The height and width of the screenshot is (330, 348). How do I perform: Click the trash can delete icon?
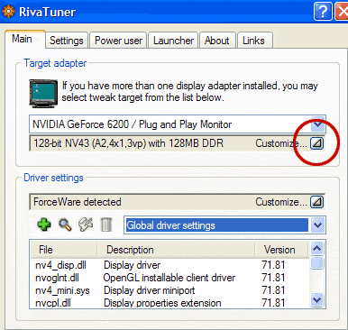105,225
